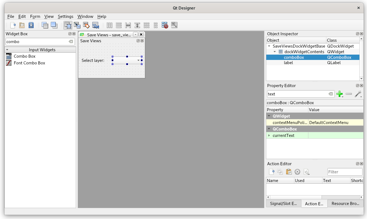Viewport: 367px width, 219px height.
Task: Click Copy icon in Action Editor
Action: [280, 172]
